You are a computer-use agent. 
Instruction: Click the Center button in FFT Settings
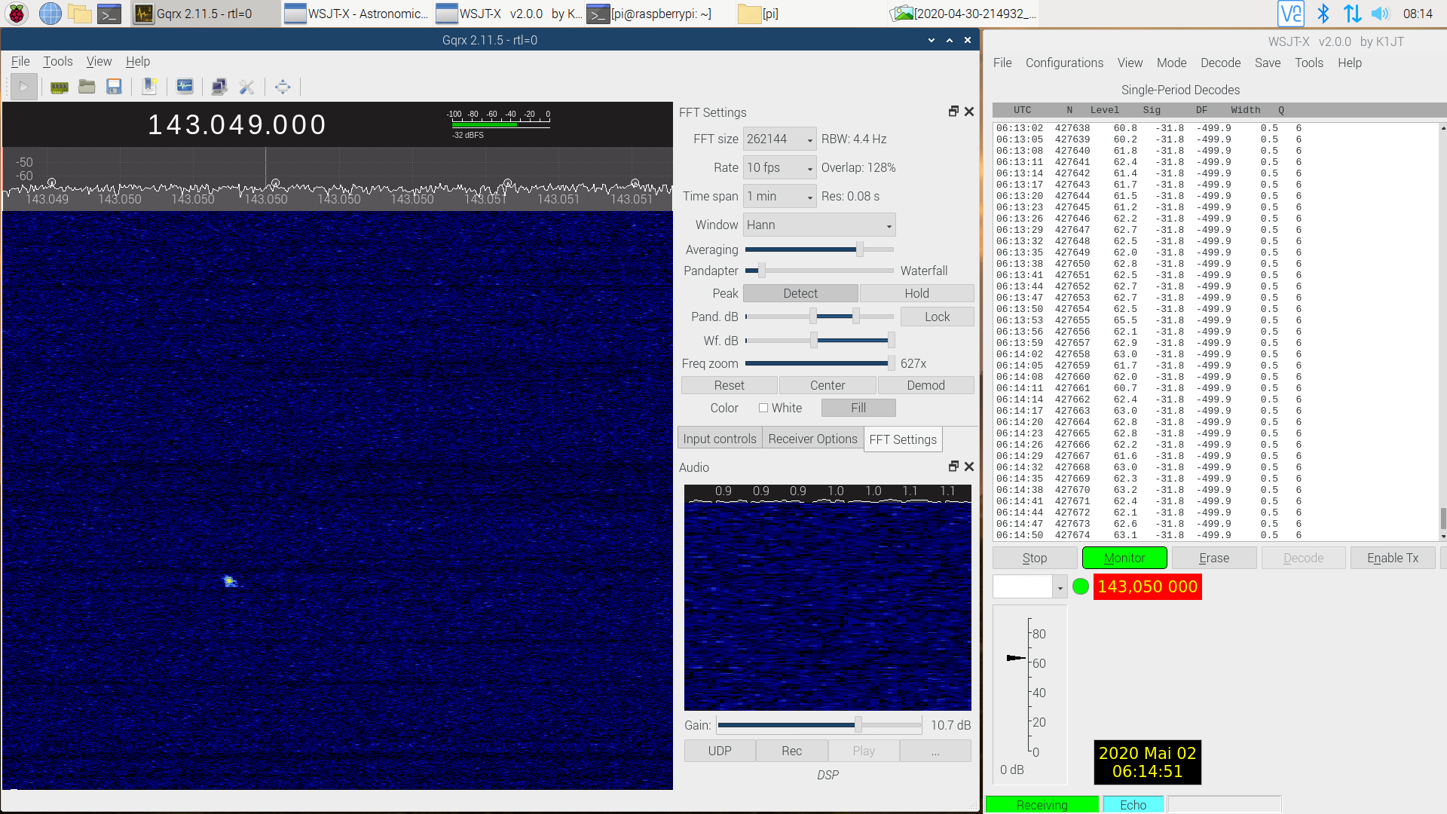[x=828, y=385]
